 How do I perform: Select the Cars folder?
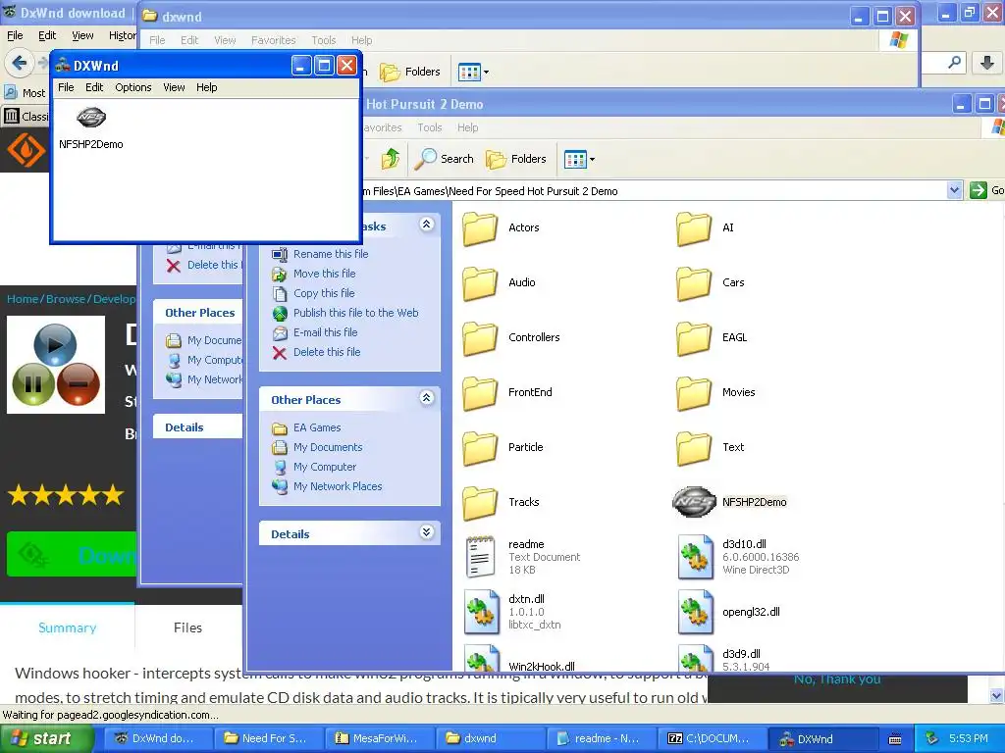(x=711, y=282)
